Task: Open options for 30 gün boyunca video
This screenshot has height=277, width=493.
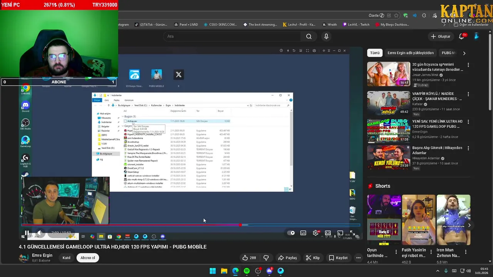Action: (x=468, y=65)
